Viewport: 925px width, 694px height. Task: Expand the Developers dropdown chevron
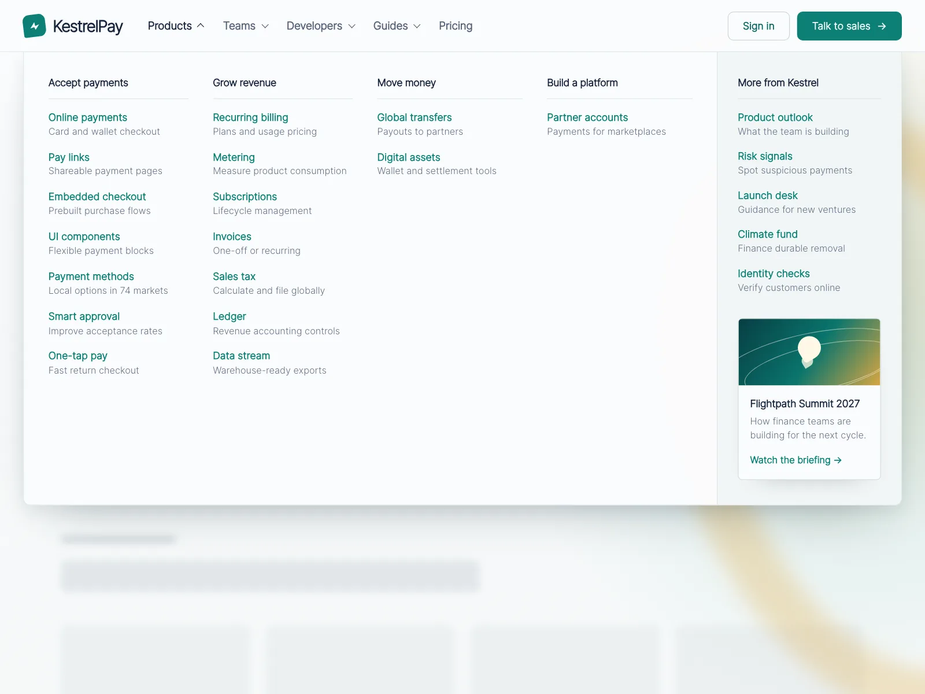point(351,26)
